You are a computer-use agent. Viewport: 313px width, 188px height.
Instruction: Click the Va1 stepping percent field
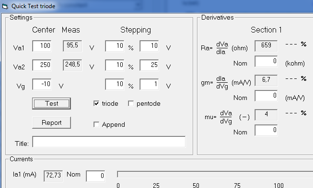pos(115,46)
